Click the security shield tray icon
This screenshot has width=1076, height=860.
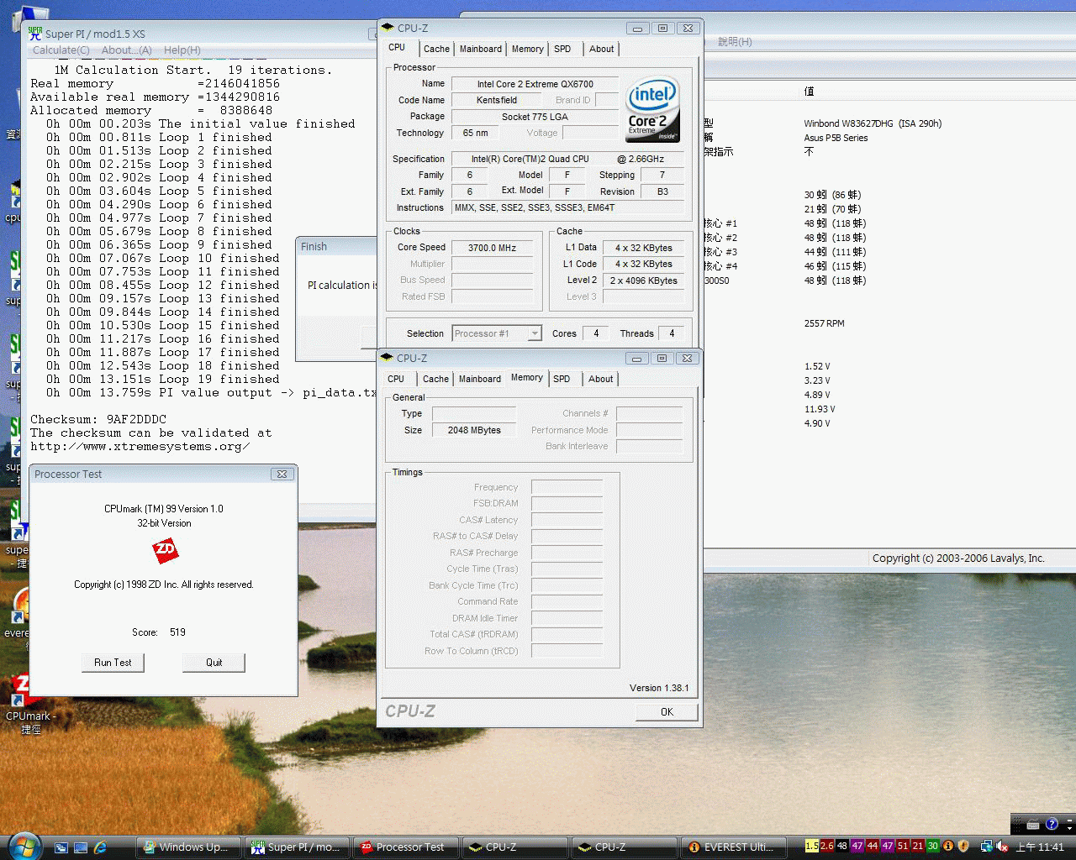pos(964,847)
